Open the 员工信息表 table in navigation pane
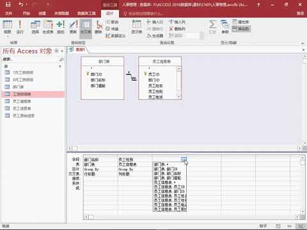Image resolution: width=307 pixels, height=230 pixels. coord(33,109)
